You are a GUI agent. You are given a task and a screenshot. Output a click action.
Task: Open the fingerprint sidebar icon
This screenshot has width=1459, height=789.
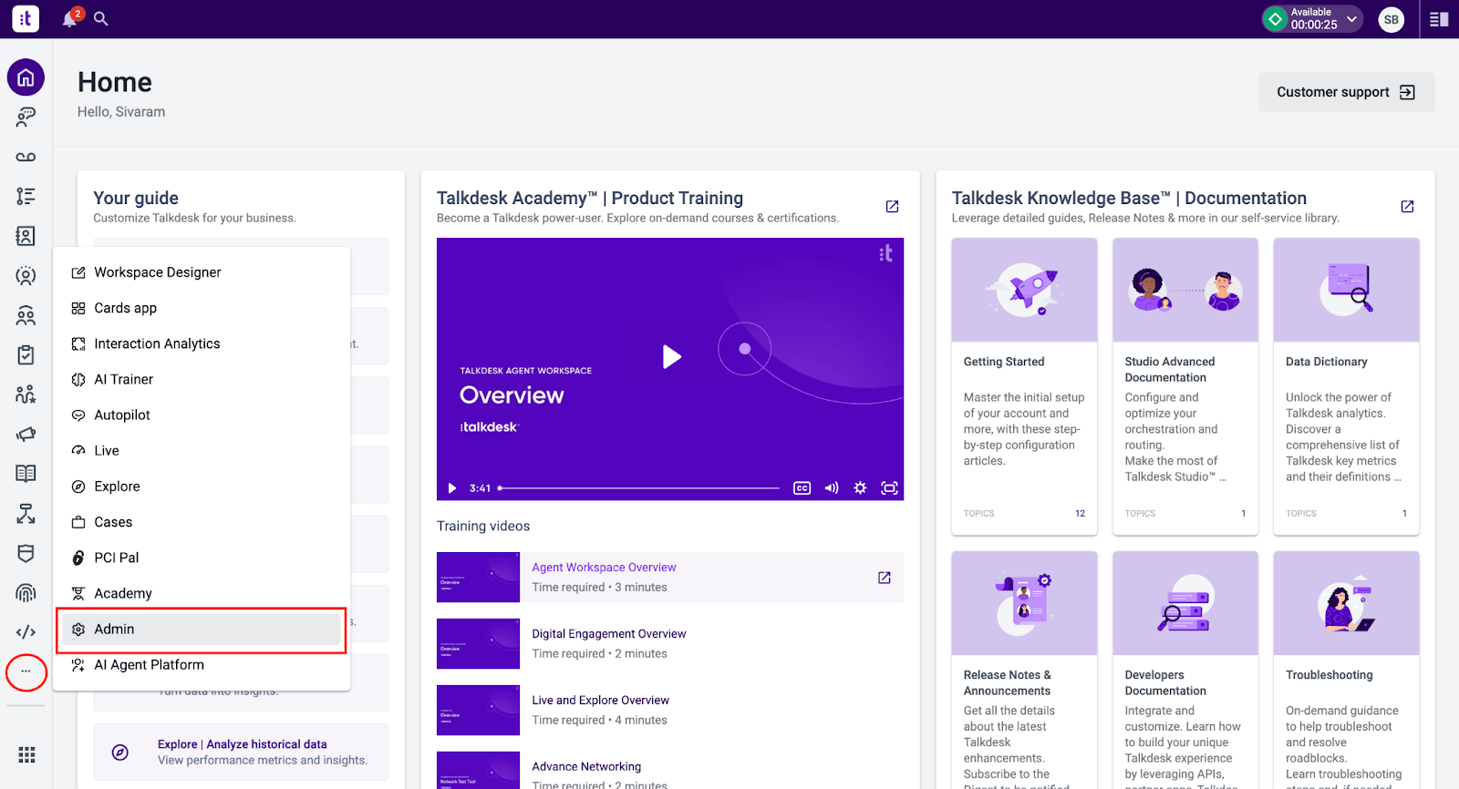pyautogui.click(x=26, y=593)
